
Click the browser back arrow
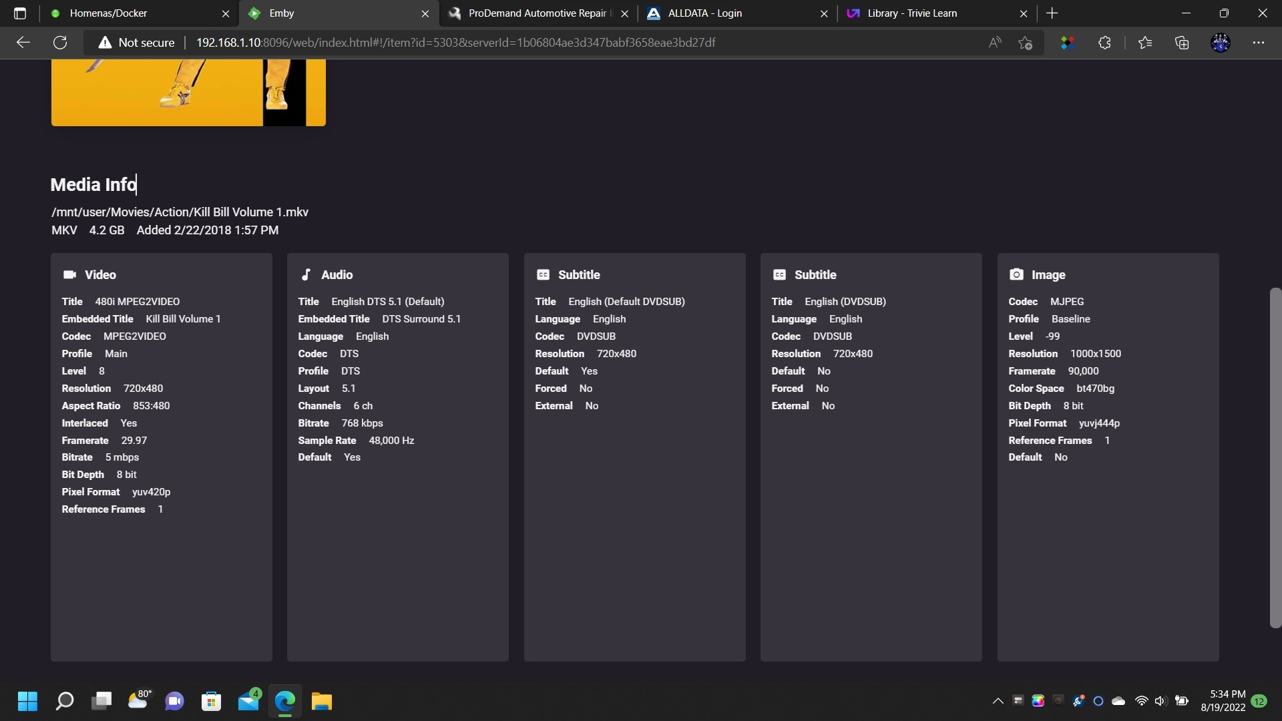pyautogui.click(x=23, y=43)
